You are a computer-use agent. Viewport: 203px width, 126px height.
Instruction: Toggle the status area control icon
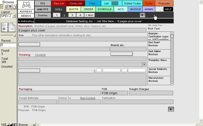point(15,124)
